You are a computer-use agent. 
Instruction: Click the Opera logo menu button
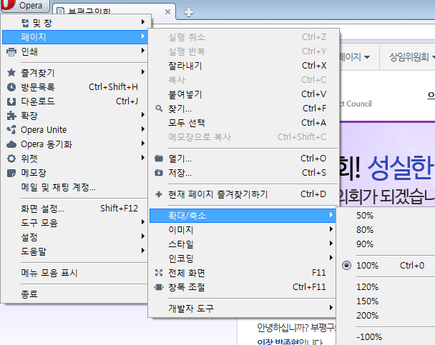click(x=25, y=6)
